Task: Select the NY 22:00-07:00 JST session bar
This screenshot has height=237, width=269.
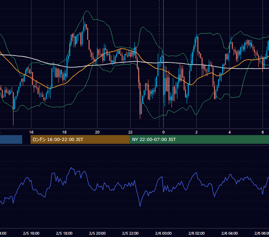Action: [x=199, y=139]
